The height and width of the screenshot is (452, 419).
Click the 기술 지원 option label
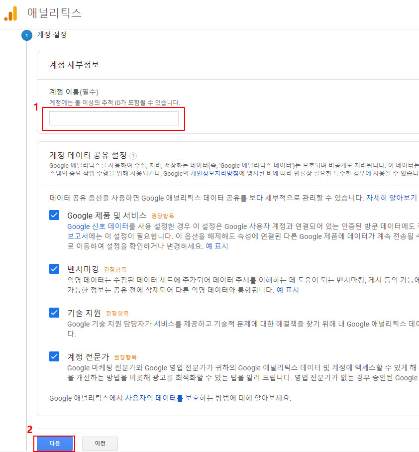pos(84,313)
